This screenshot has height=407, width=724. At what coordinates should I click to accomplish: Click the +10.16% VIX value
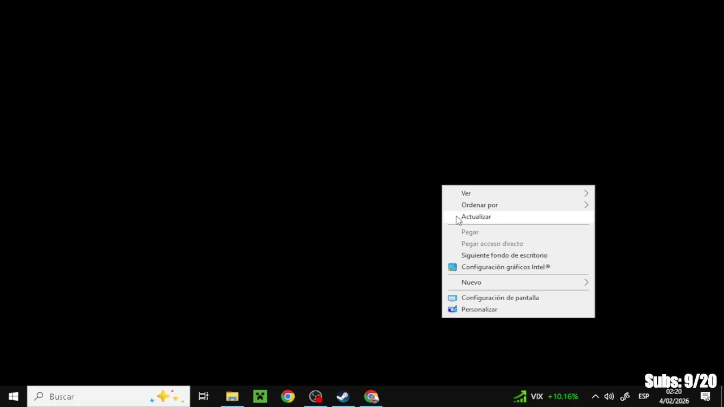click(563, 396)
